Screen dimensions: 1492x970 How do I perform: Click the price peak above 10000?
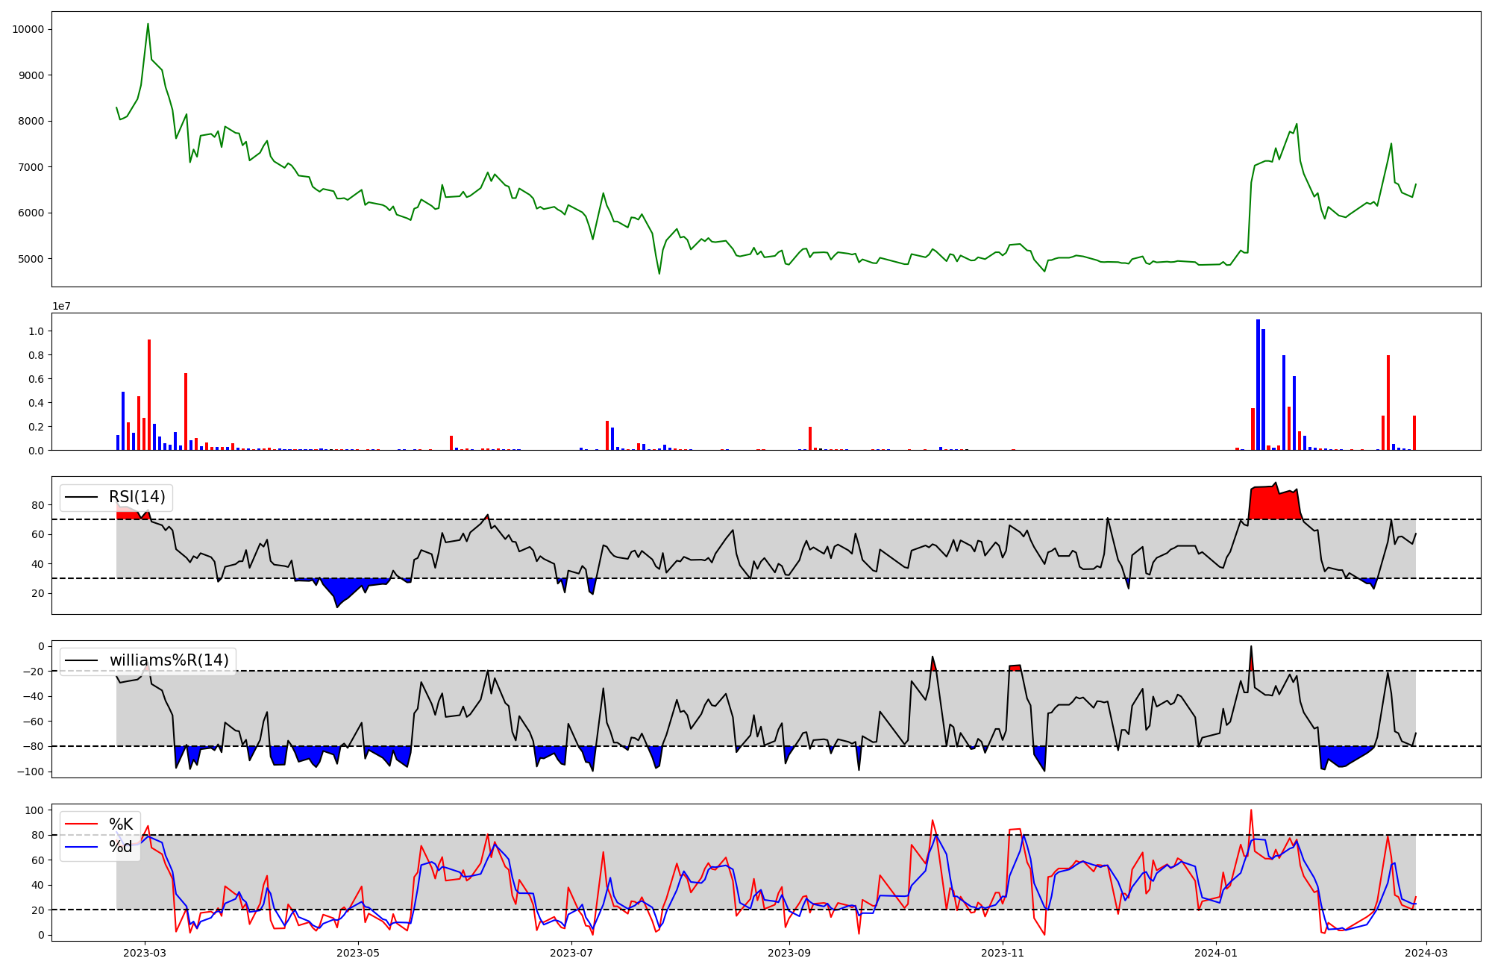(148, 25)
